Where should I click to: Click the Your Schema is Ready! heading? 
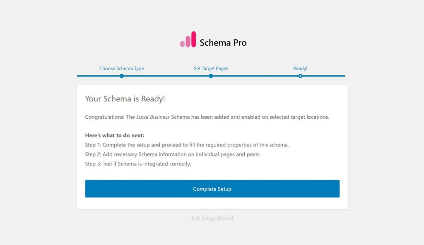pos(125,99)
